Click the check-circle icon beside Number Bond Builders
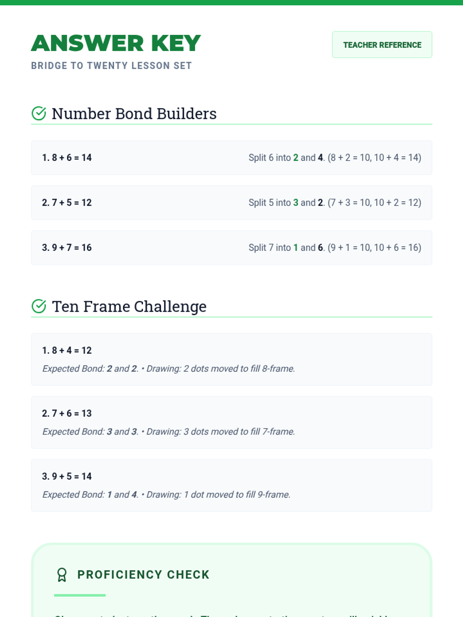This screenshot has height=617, width=463. [x=39, y=113]
